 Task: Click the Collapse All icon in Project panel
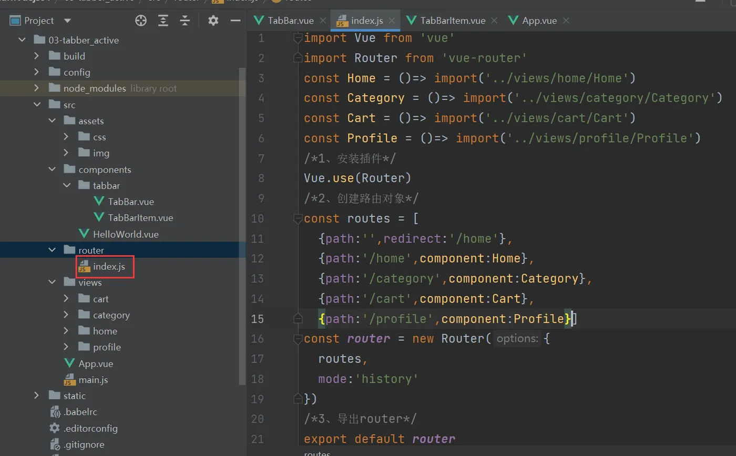pyautogui.click(x=185, y=21)
